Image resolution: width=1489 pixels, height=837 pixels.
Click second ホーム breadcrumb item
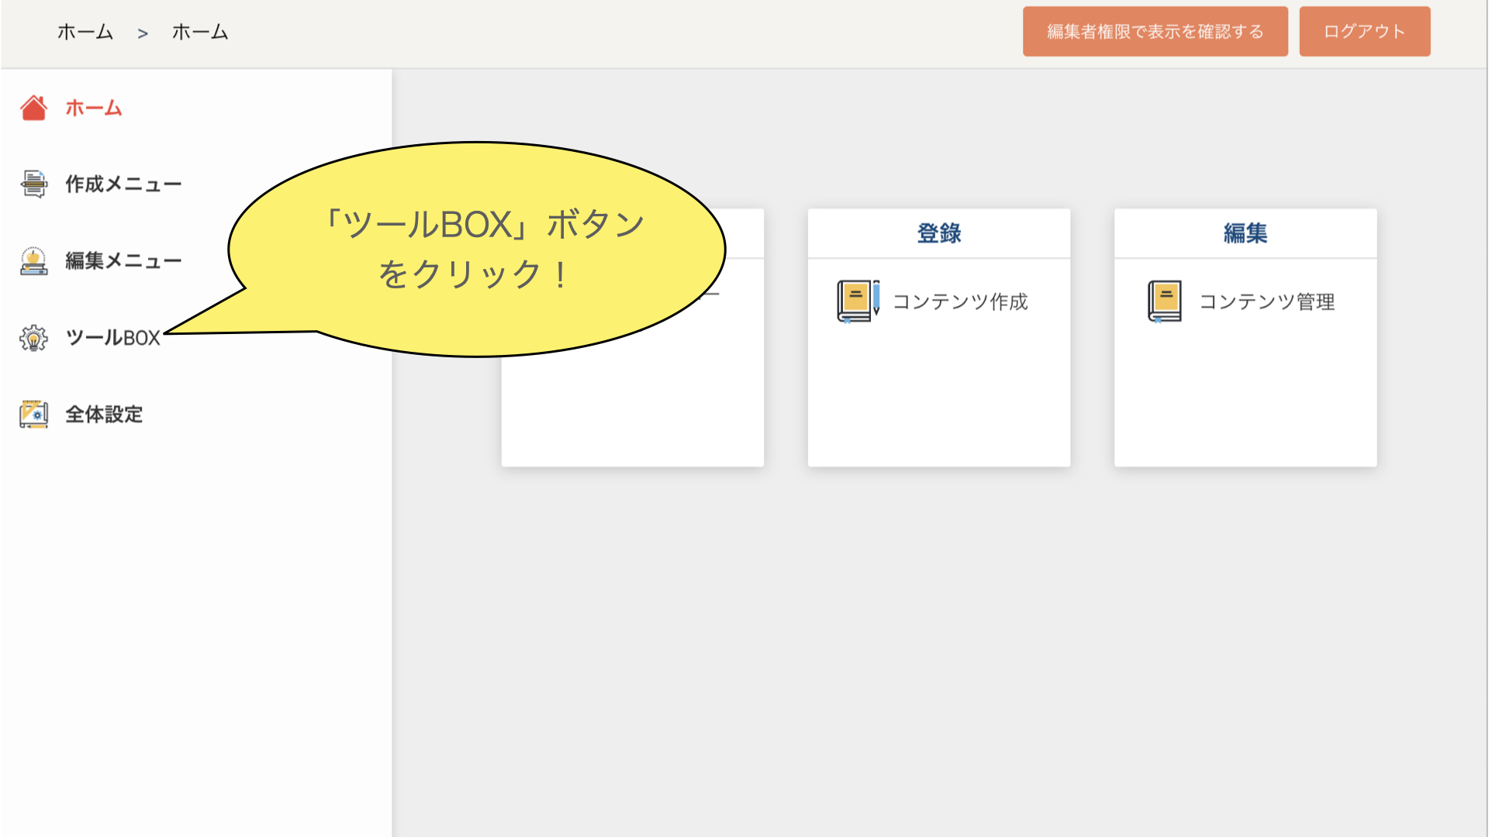(200, 33)
